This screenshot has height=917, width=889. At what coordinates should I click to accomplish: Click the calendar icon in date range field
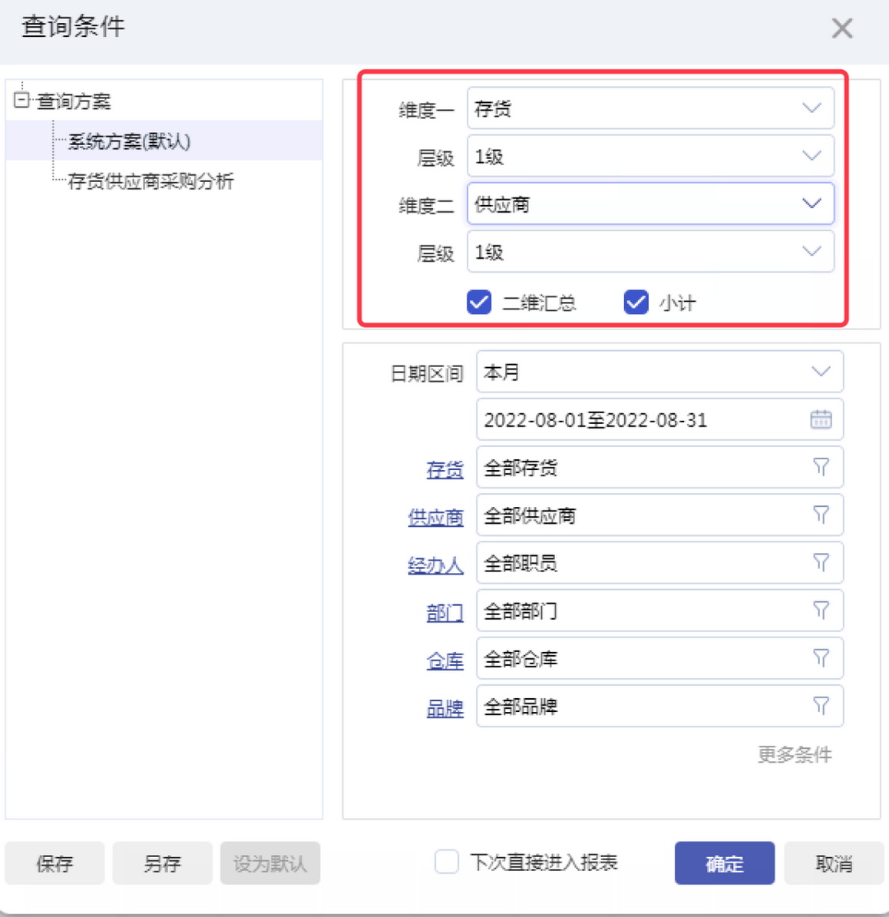tap(821, 419)
